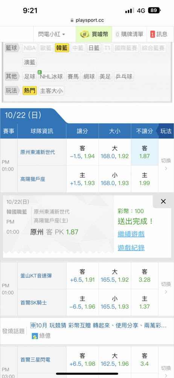This screenshot has height=378, width=174.
Task: Open 訊息 notifications with red badge
Action: pos(159,34)
